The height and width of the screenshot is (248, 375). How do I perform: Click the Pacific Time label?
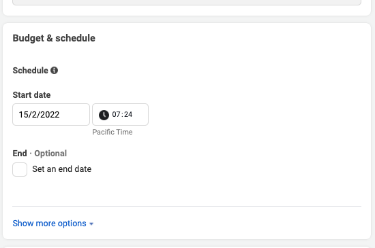(112, 132)
